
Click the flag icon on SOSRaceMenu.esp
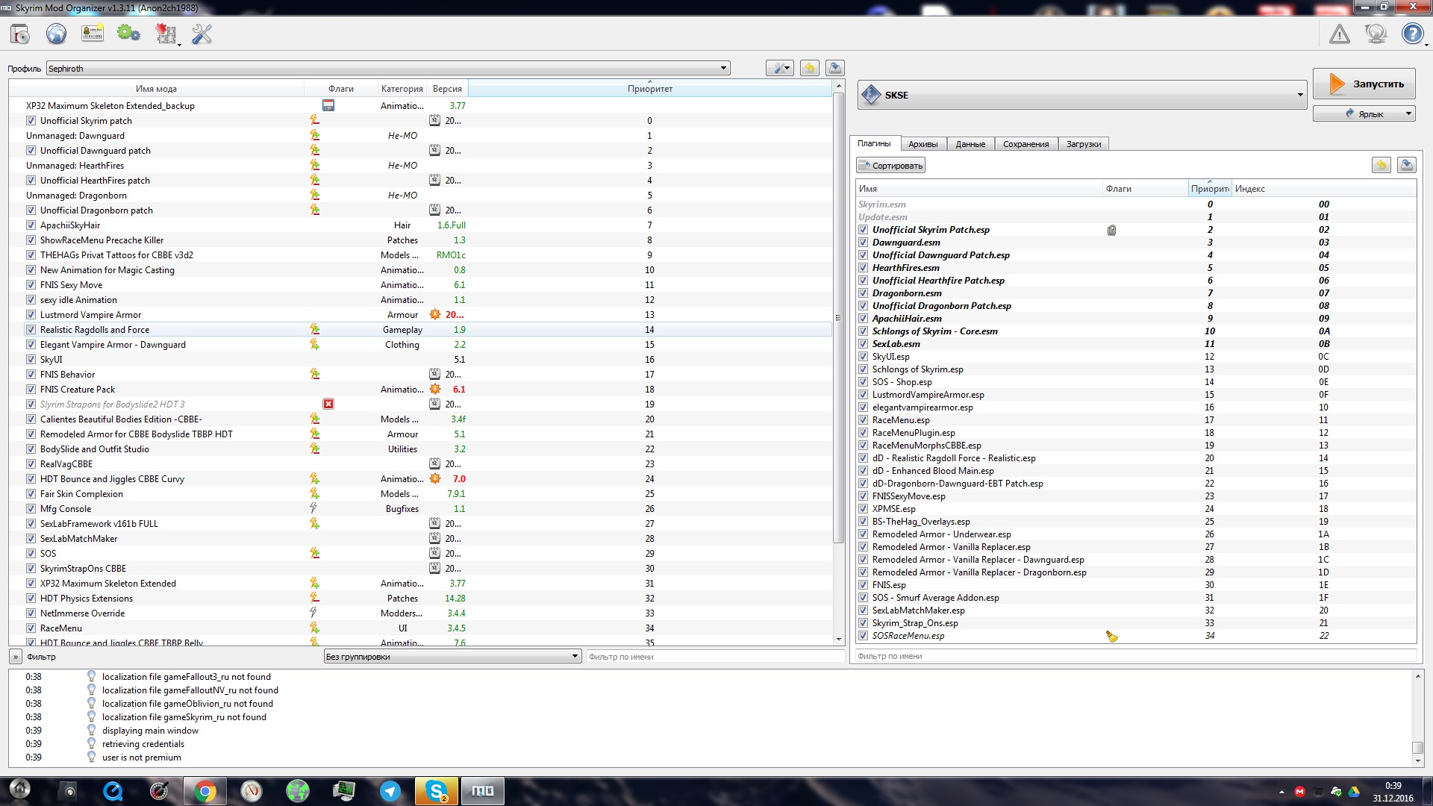(1112, 636)
